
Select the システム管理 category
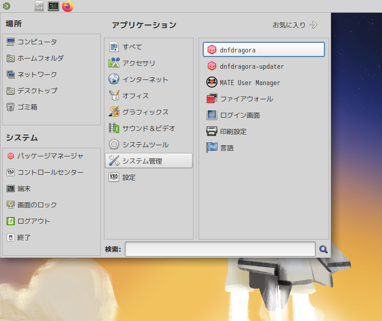pyautogui.click(x=149, y=161)
